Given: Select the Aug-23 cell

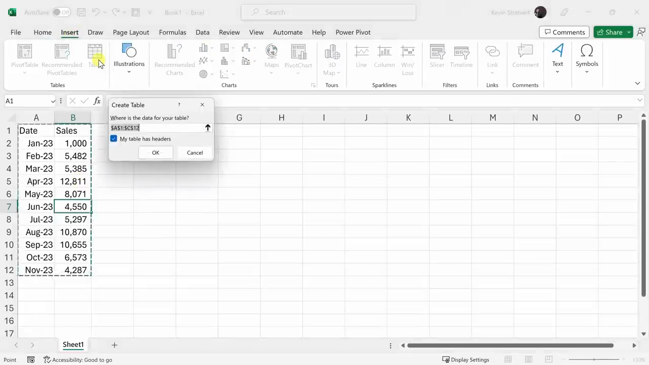Looking at the screenshot, I should tap(36, 232).
